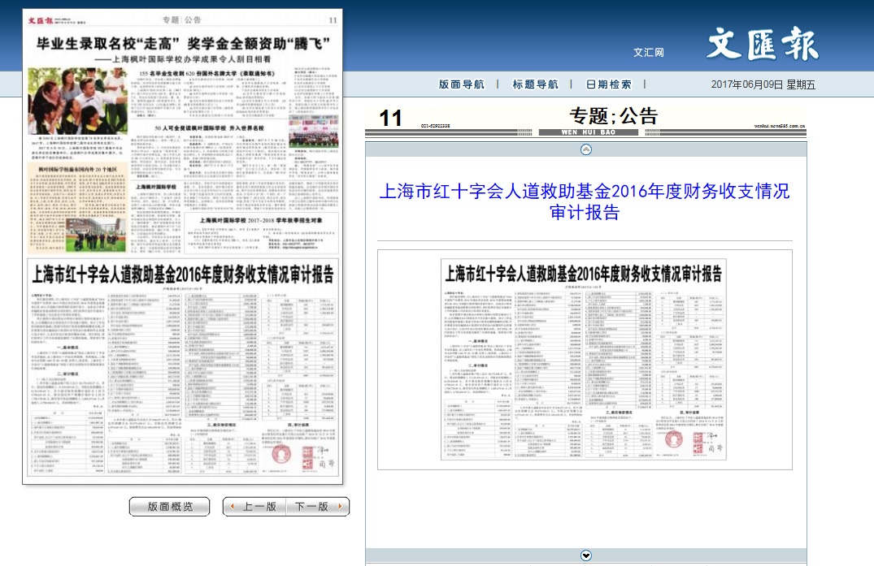Click the students photo in page preview
Screen dimensions: 874x566
click(x=77, y=101)
